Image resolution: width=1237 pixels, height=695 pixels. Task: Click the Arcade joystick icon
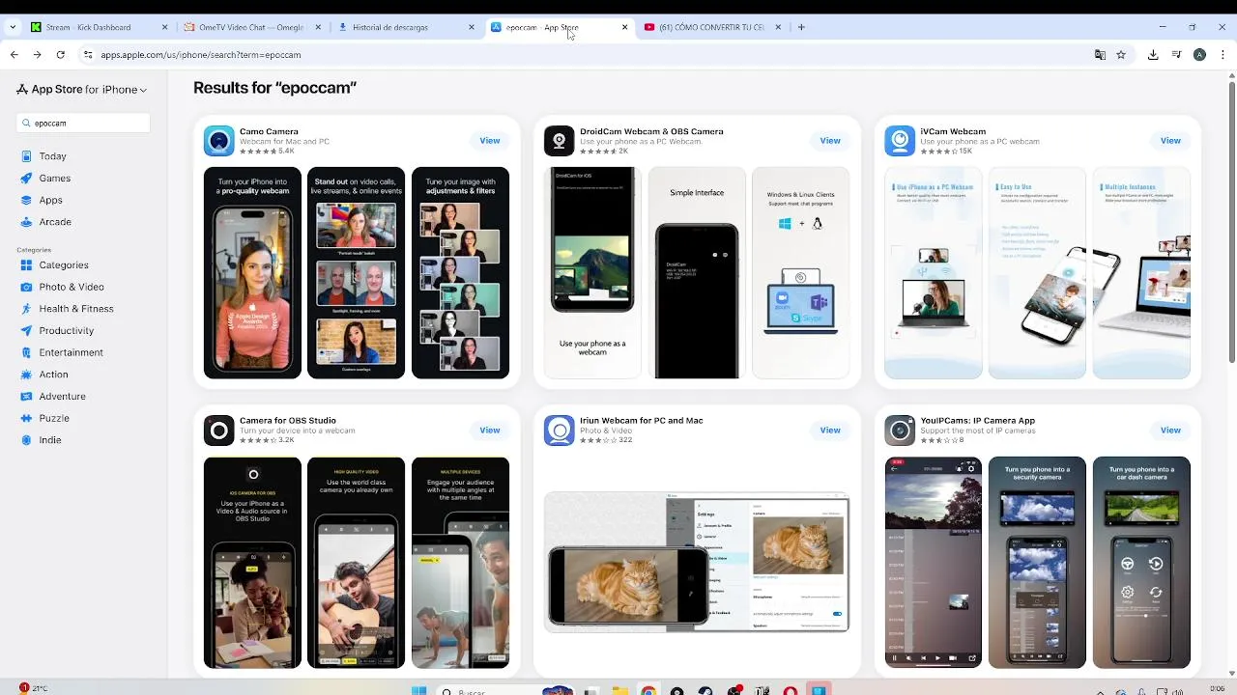coord(26,222)
